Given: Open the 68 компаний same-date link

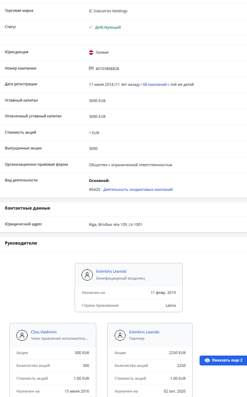Looking at the screenshot, I should (x=155, y=84).
